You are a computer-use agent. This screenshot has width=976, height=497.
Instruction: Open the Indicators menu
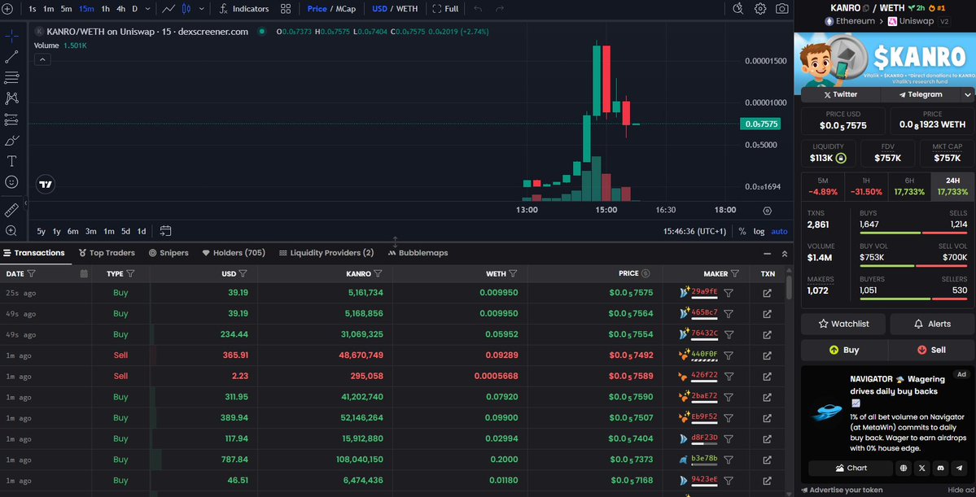244,9
